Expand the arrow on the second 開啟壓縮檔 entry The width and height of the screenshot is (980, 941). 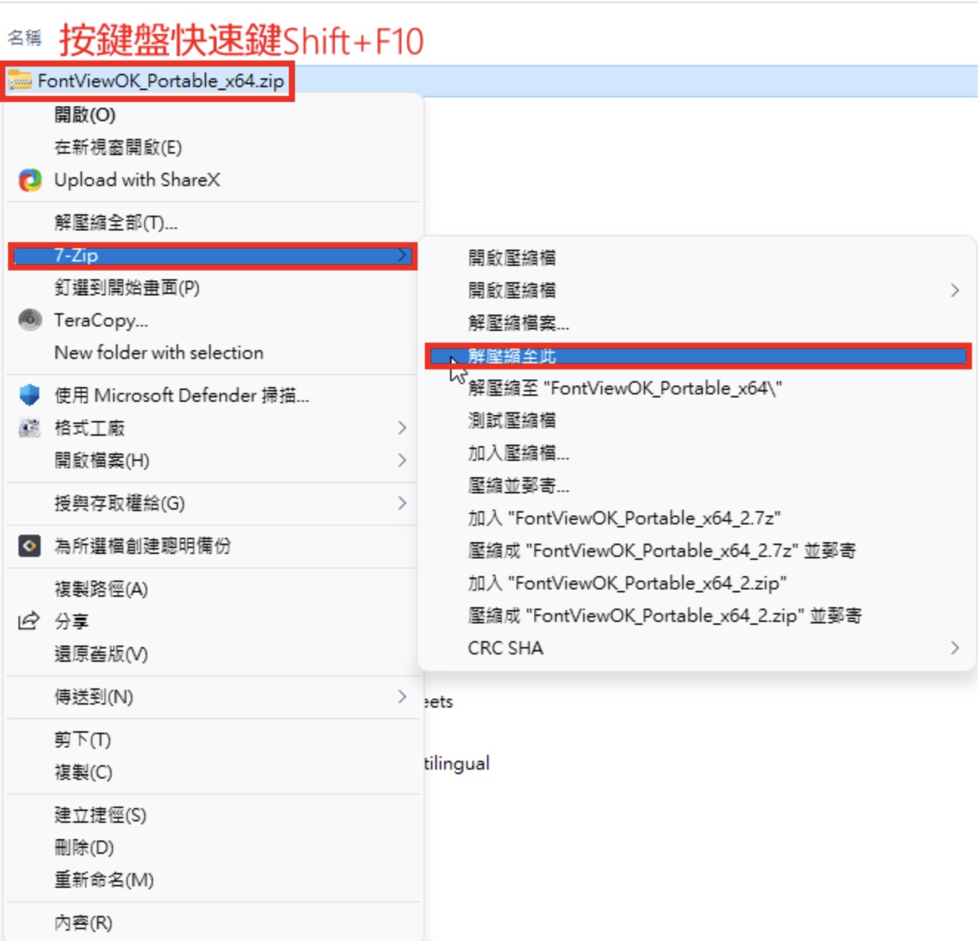click(955, 290)
